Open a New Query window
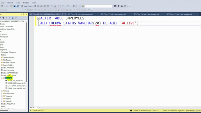The height and width of the screenshot is (113, 201). [27, 6]
